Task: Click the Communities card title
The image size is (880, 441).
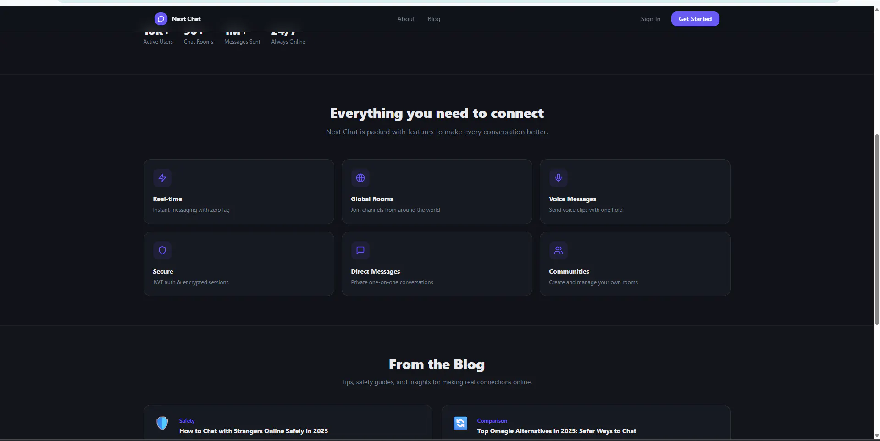Action: (569, 271)
